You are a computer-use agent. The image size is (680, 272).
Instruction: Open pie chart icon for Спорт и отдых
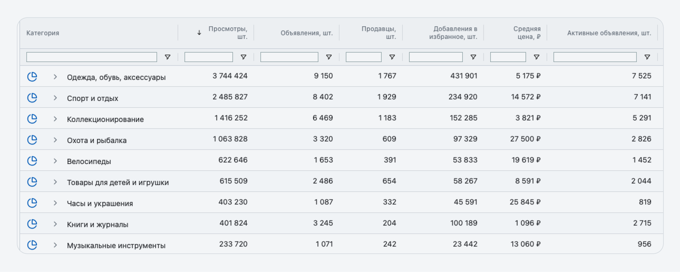click(x=32, y=97)
